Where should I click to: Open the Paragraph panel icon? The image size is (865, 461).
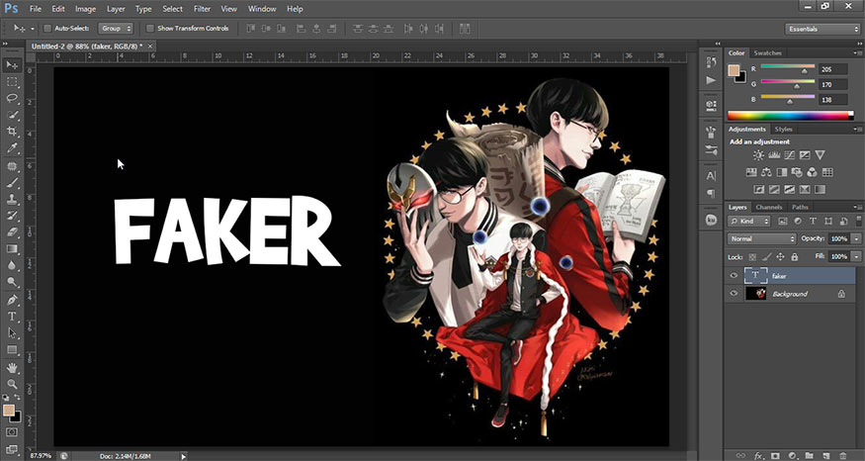[711, 193]
